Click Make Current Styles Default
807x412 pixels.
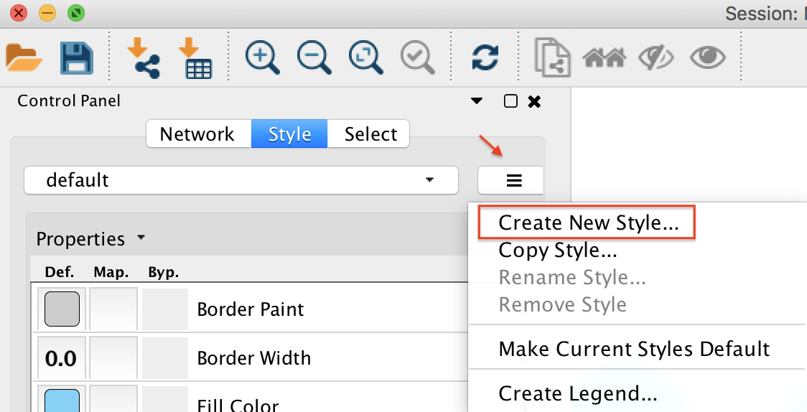tap(634, 350)
